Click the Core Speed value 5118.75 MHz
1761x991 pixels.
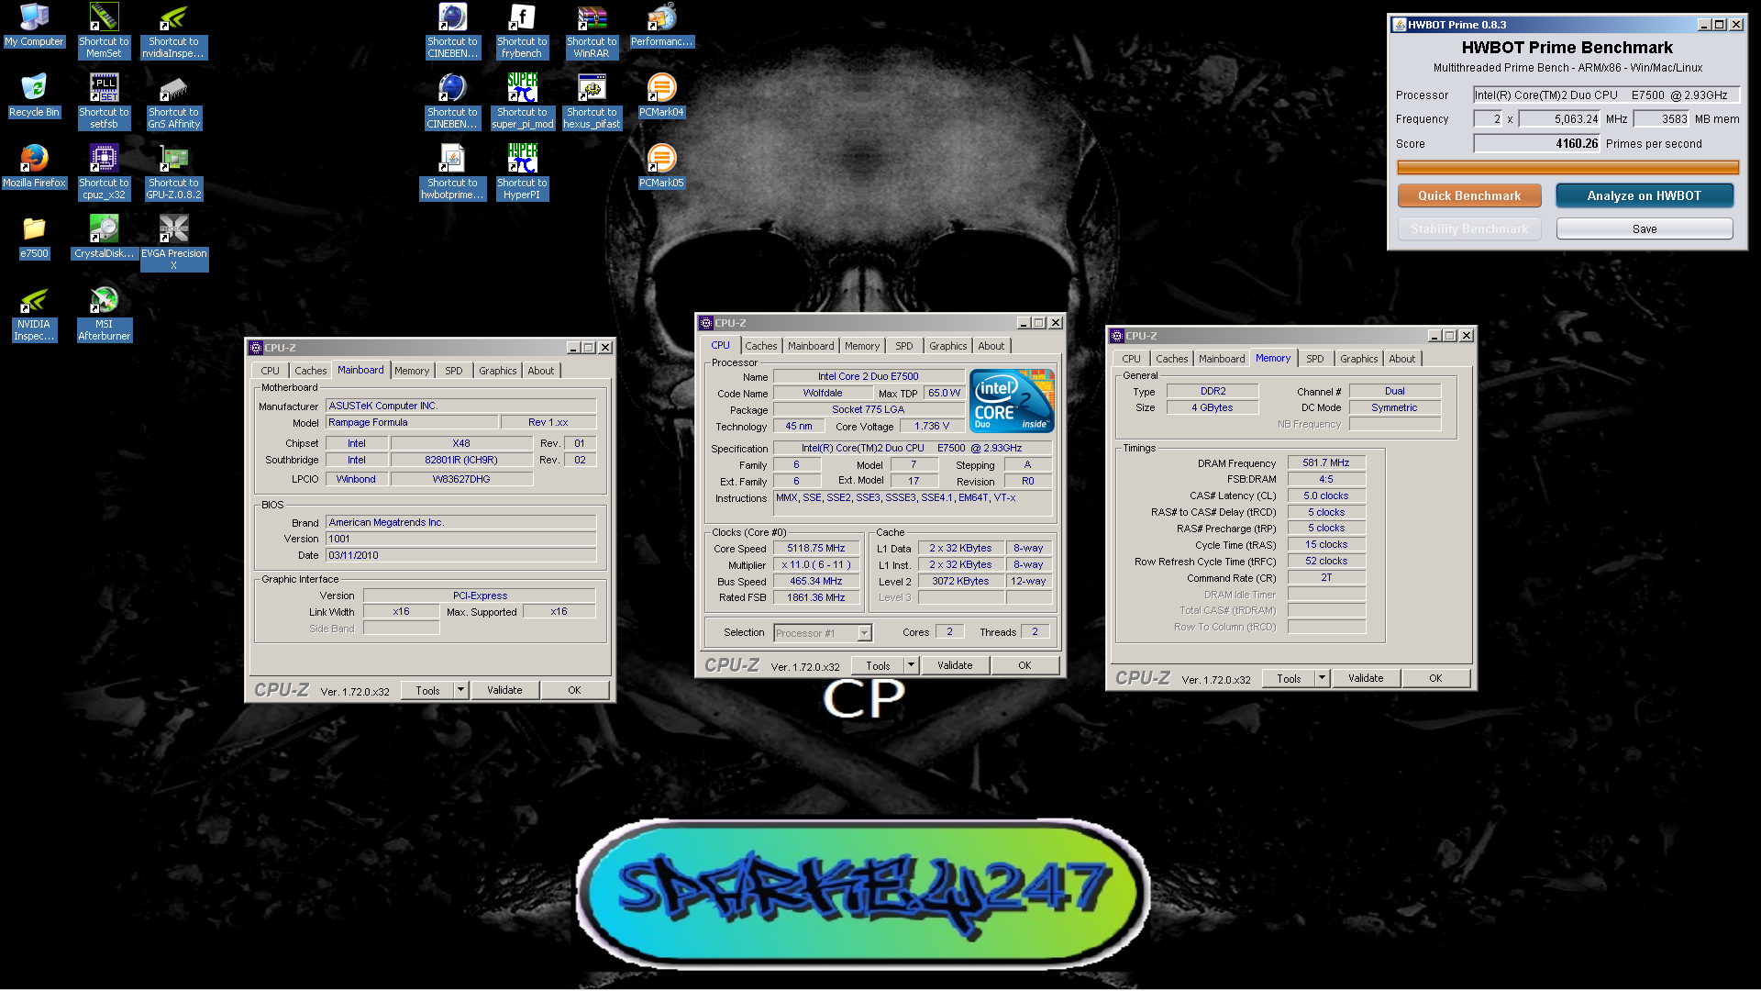[x=816, y=549]
